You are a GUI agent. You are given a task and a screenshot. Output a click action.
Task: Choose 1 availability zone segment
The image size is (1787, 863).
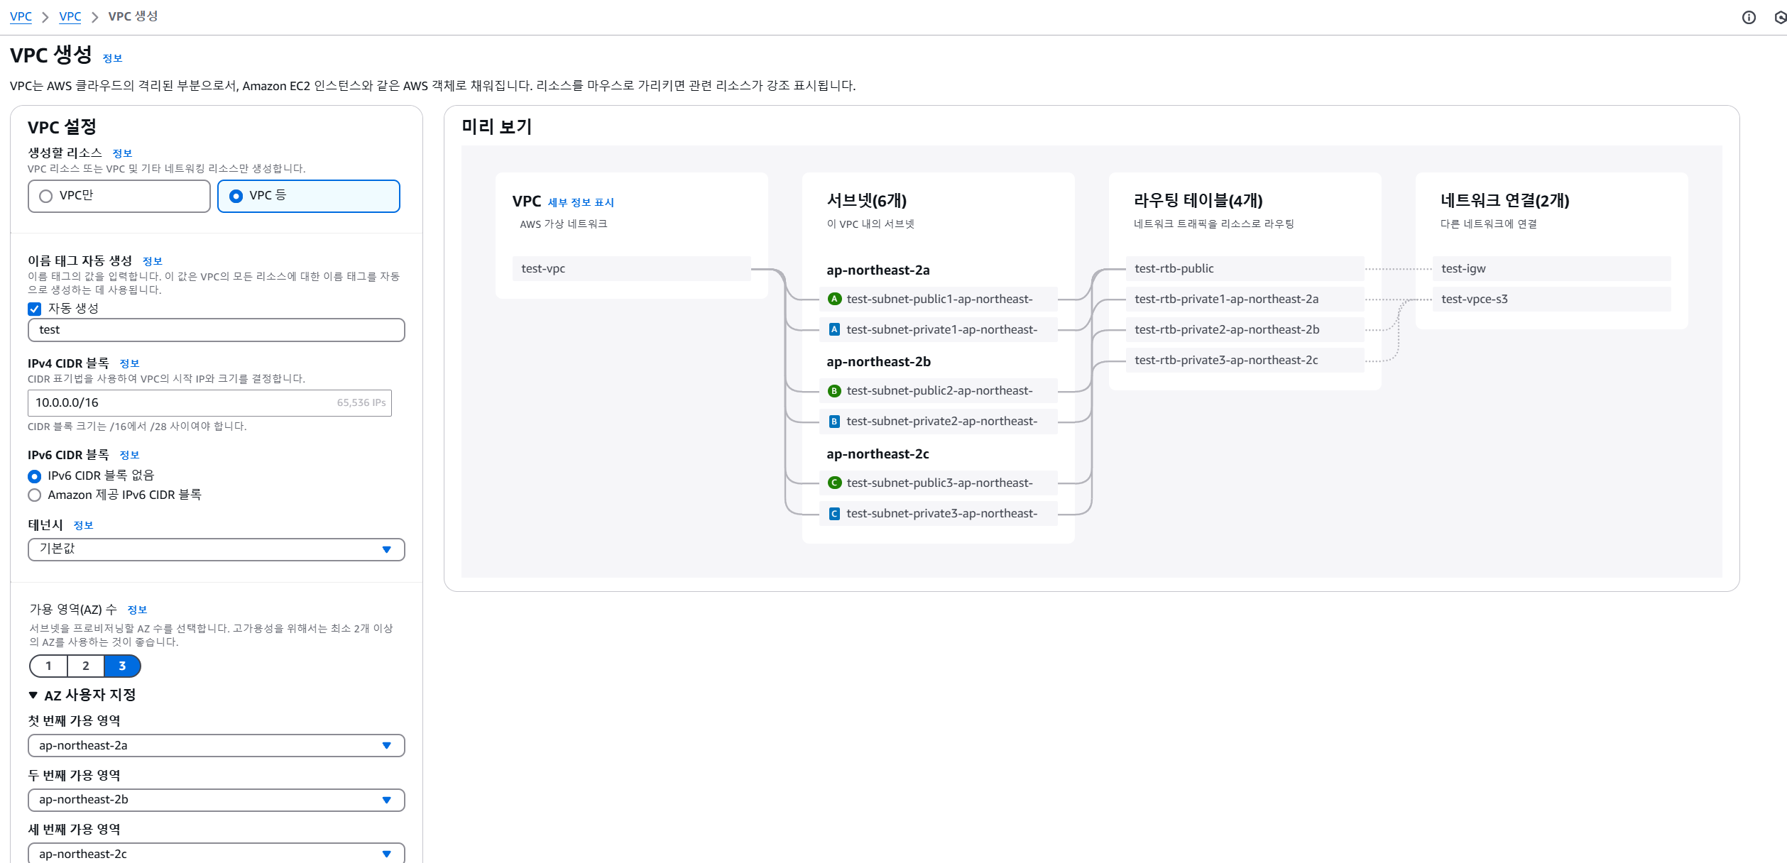49,666
